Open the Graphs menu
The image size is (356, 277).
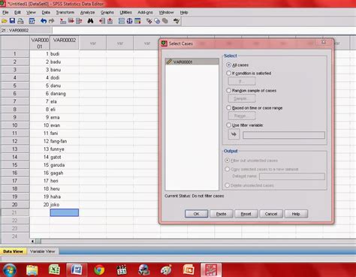[x=107, y=12]
